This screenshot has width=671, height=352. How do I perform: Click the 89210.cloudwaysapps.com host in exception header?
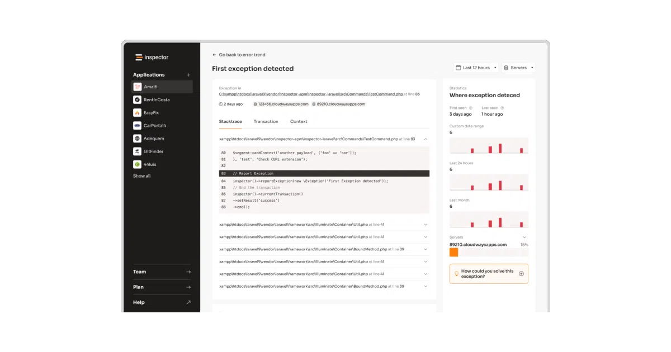pyautogui.click(x=341, y=104)
